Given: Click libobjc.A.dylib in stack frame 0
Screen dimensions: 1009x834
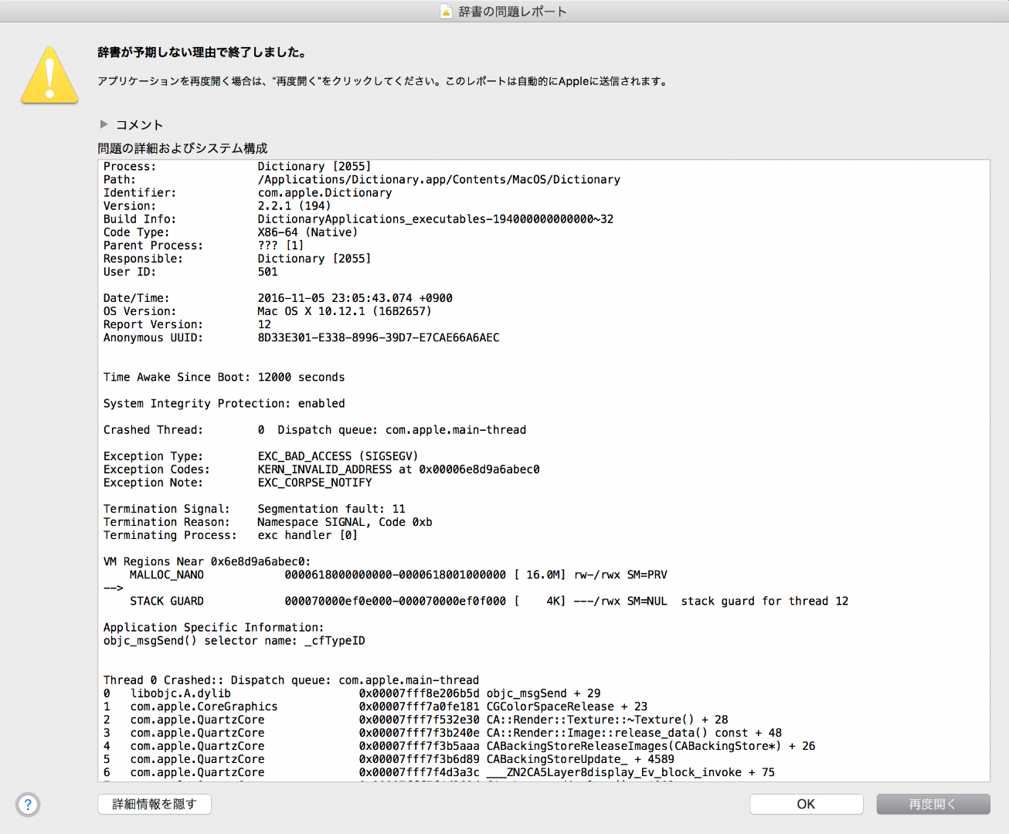Looking at the screenshot, I should tap(181, 693).
